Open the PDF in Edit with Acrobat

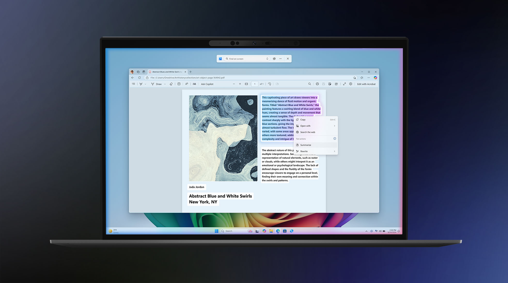coord(366,84)
